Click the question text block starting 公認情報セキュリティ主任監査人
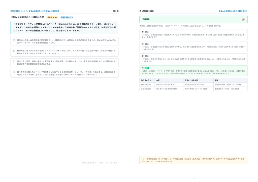 coord(64,27)
